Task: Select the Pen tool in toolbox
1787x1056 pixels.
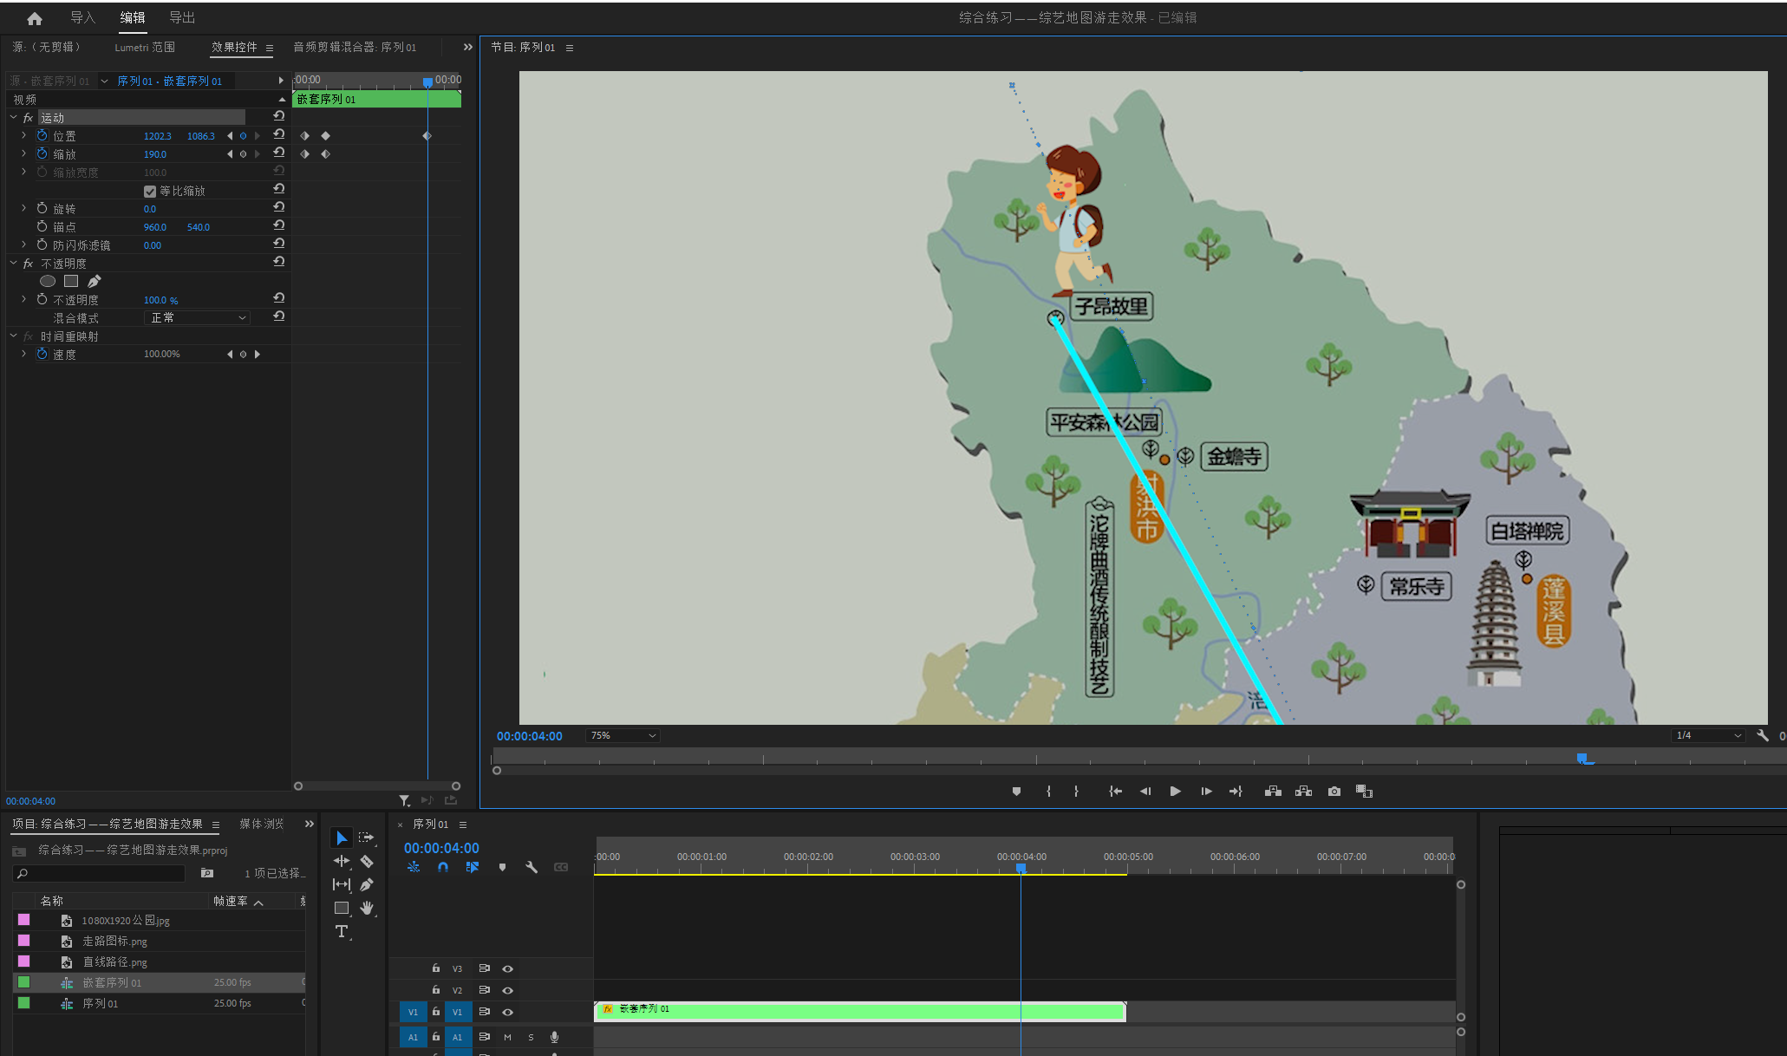Action: (367, 884)
